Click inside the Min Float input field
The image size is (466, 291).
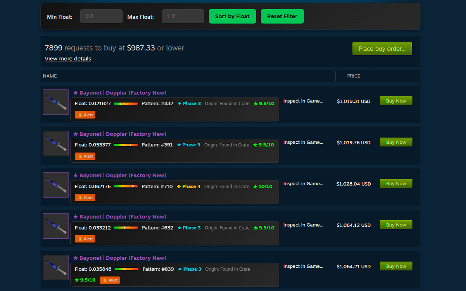tap(101, 16)
